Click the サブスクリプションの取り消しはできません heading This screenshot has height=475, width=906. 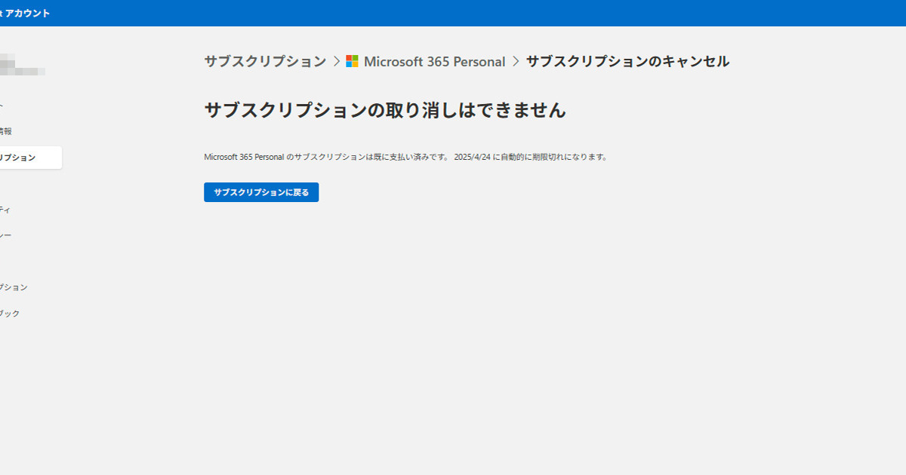(385, 110)
